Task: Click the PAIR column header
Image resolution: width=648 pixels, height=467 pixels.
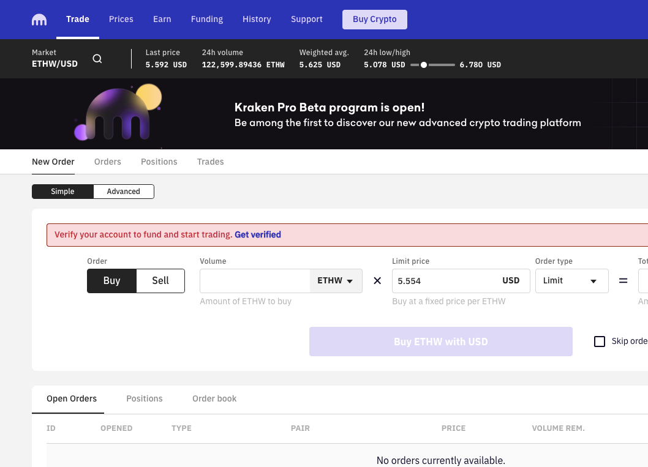Action: pyautogui.click(x=300, y=428)
